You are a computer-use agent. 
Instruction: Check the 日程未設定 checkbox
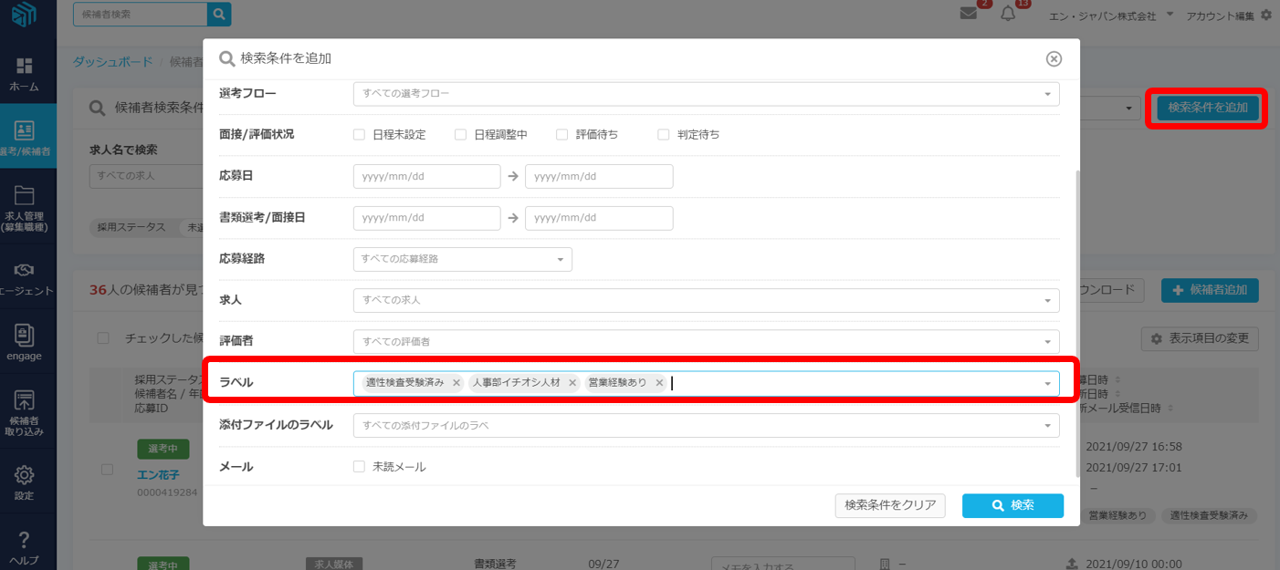[360, 135]
